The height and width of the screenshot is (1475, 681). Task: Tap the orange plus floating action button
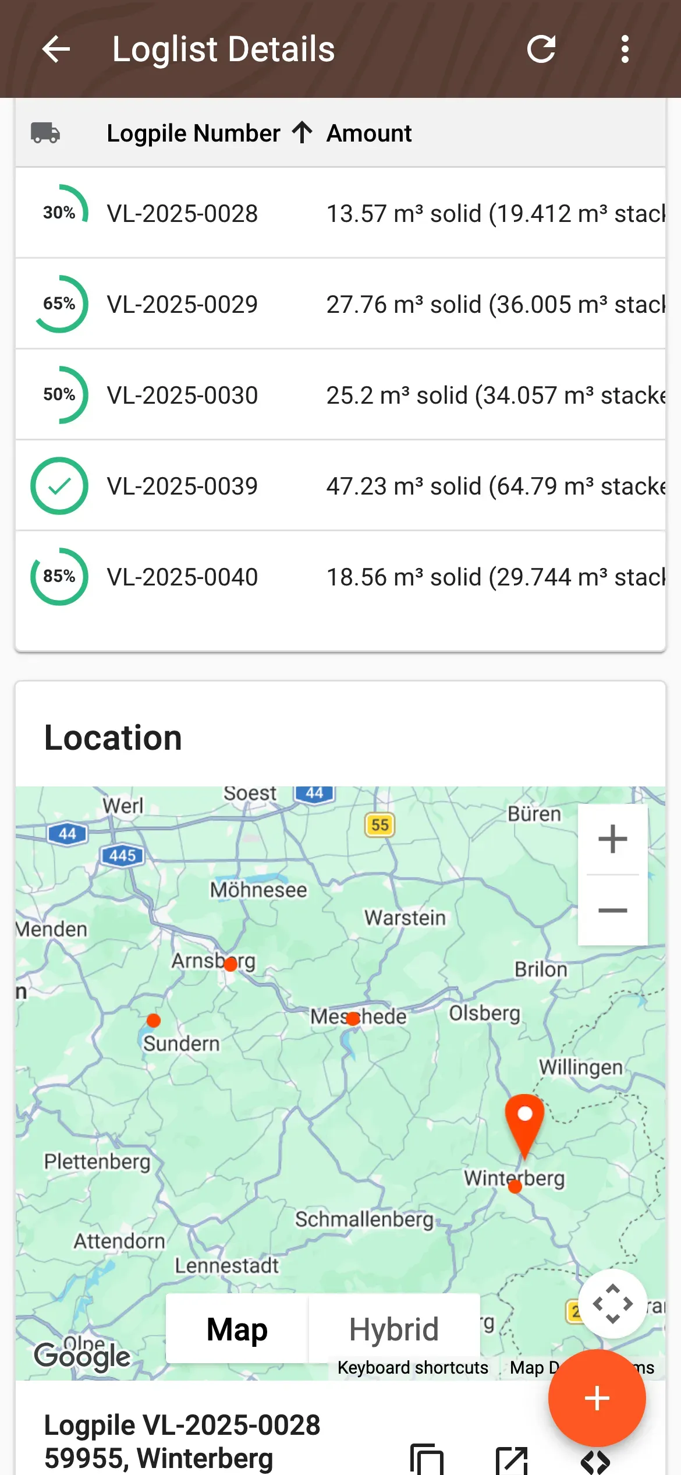[x=597, y=1398]
